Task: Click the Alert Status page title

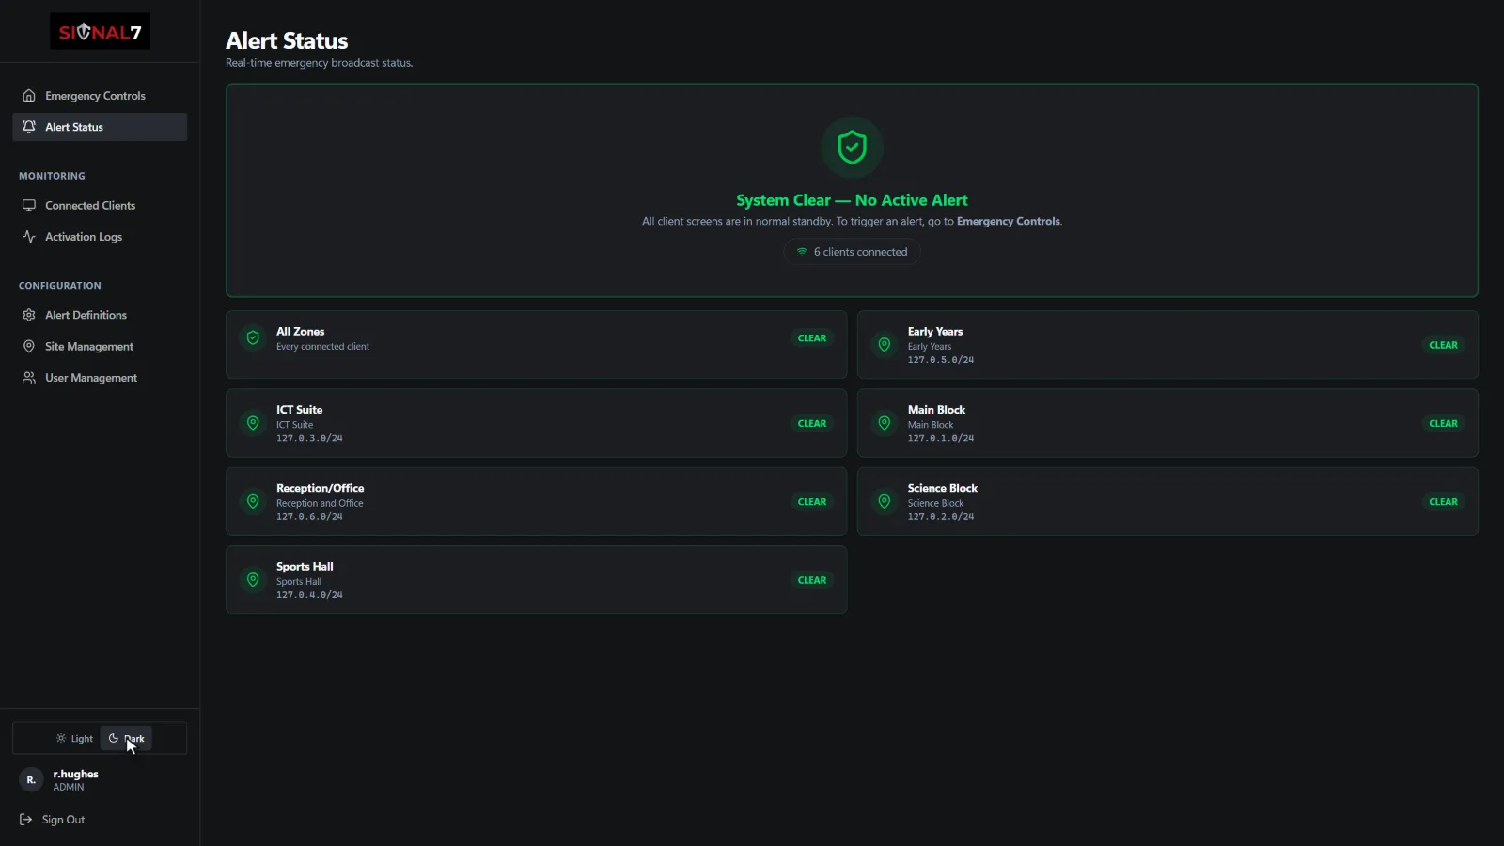Action: click(287, 41)
